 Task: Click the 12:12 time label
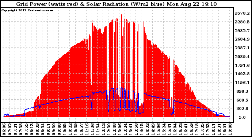click(103, 129)
